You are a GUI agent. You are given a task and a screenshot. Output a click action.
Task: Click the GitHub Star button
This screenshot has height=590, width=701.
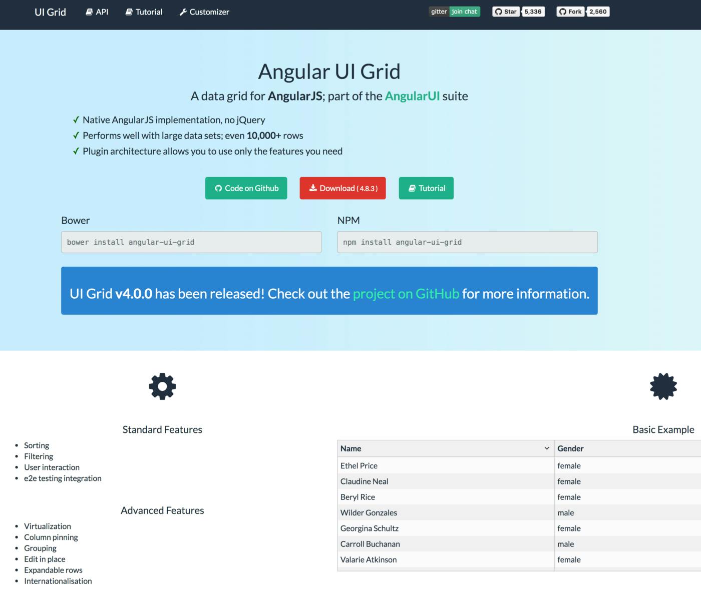click(505, 12)
